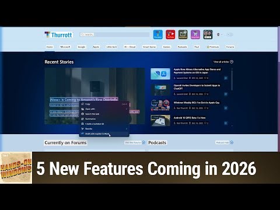
Task: Click the View all articles link
Action: tap(223, 62)
